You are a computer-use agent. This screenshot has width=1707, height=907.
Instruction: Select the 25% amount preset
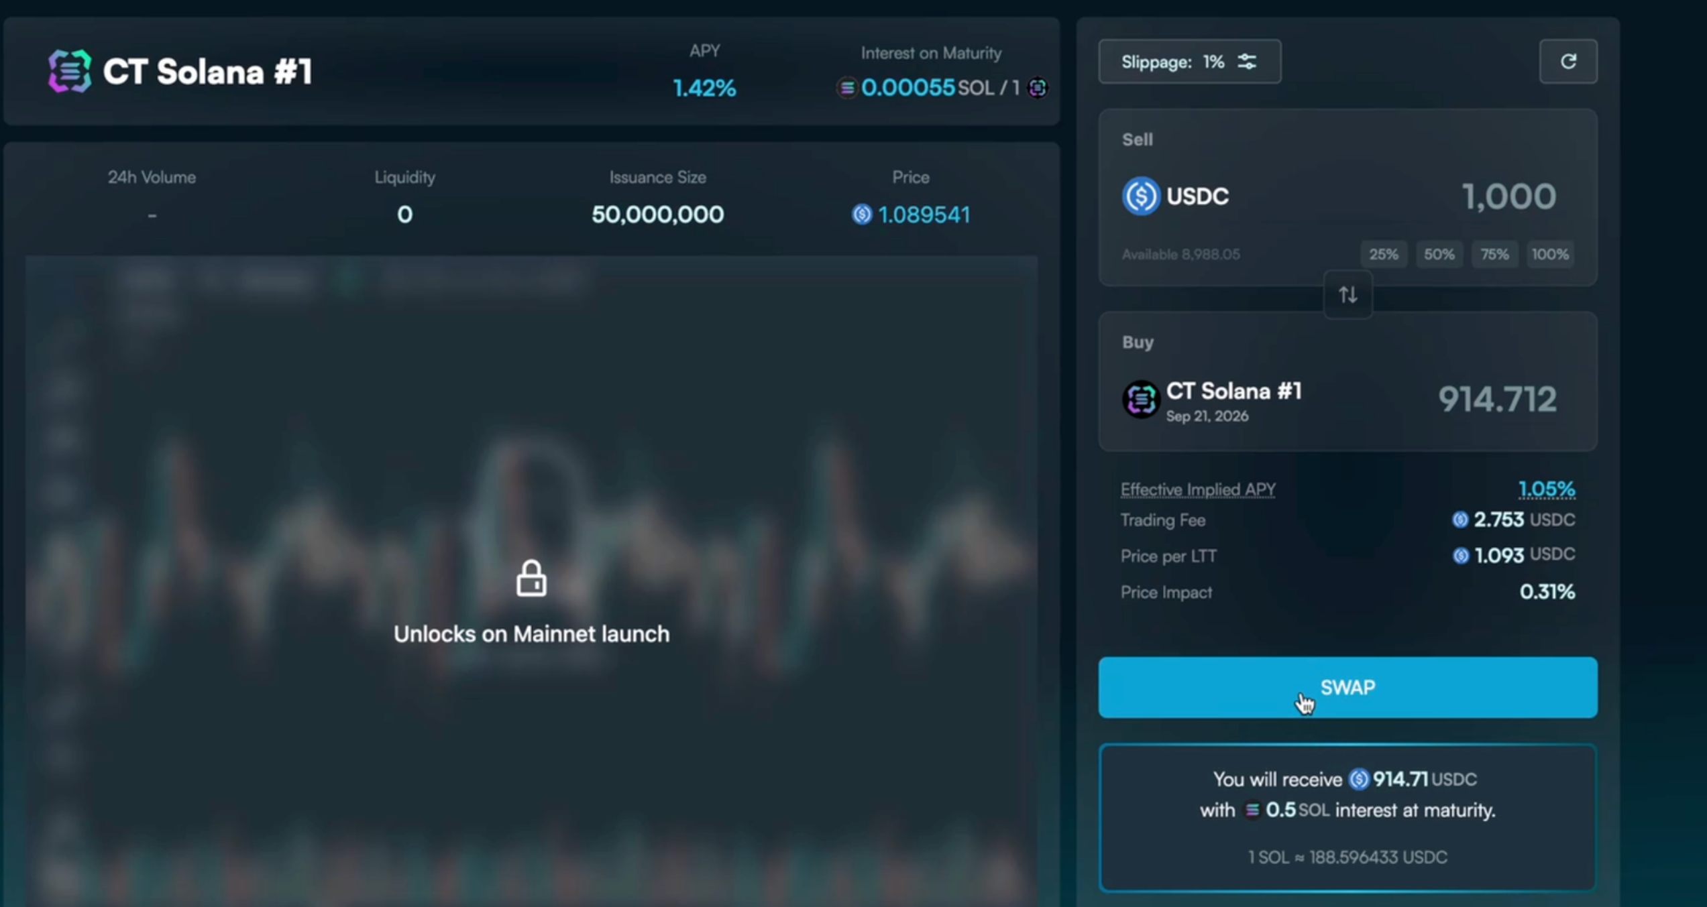[x=1383, y=255]
